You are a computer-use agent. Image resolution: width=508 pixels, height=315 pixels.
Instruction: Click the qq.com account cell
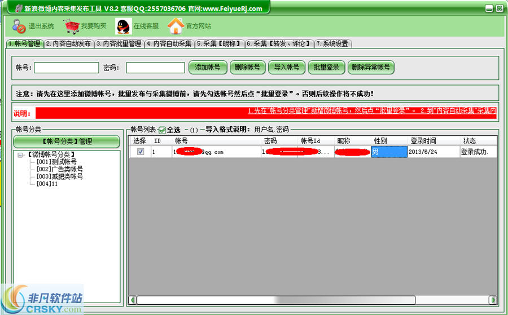[216, 152]
